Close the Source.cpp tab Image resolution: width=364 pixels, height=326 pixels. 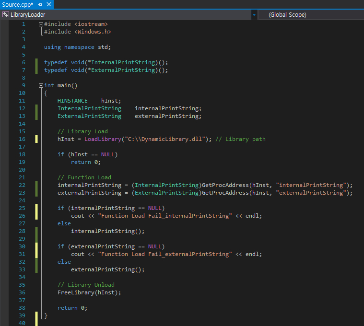49,4
